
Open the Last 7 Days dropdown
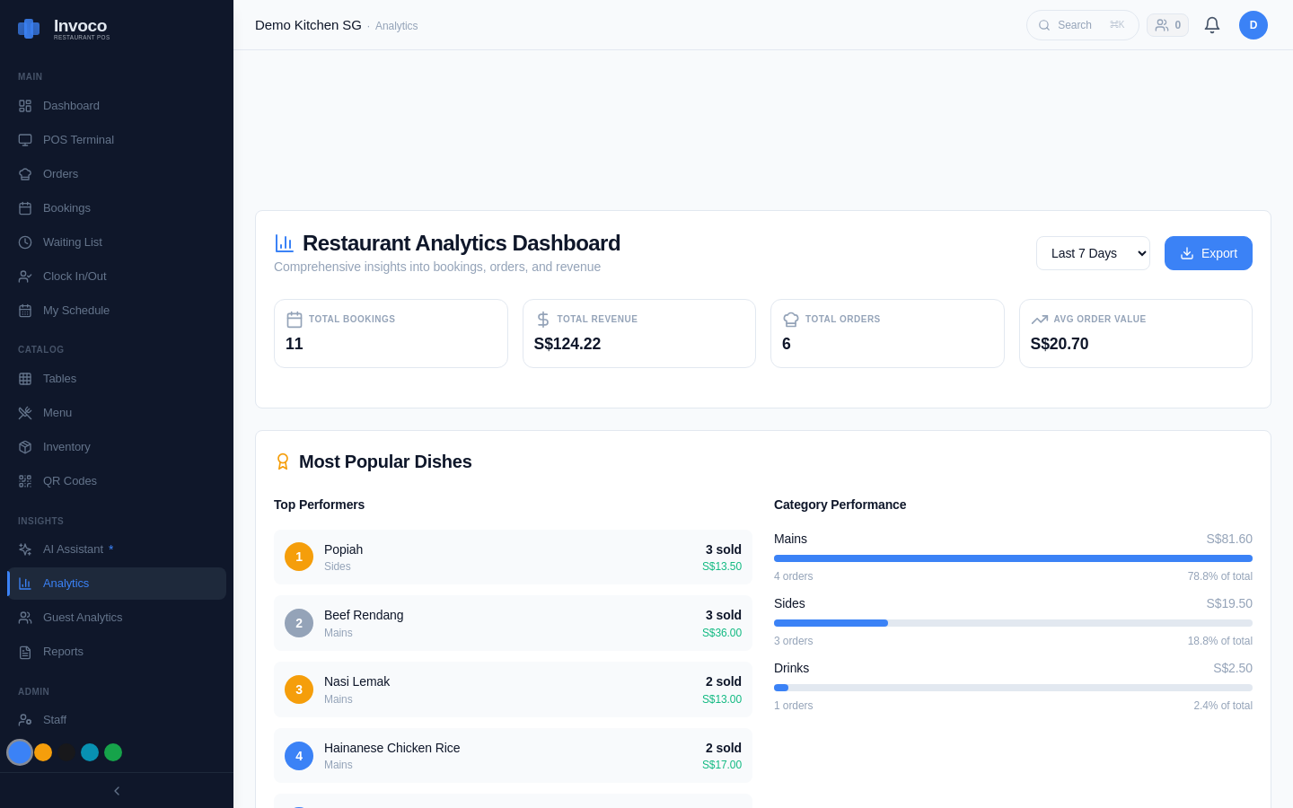pos(1093,253)
